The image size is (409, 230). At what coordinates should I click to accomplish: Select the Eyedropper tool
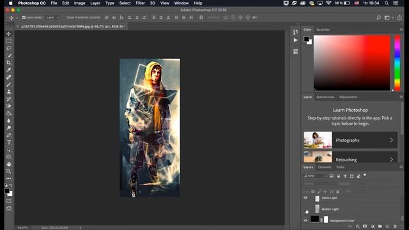pos(8,70)
